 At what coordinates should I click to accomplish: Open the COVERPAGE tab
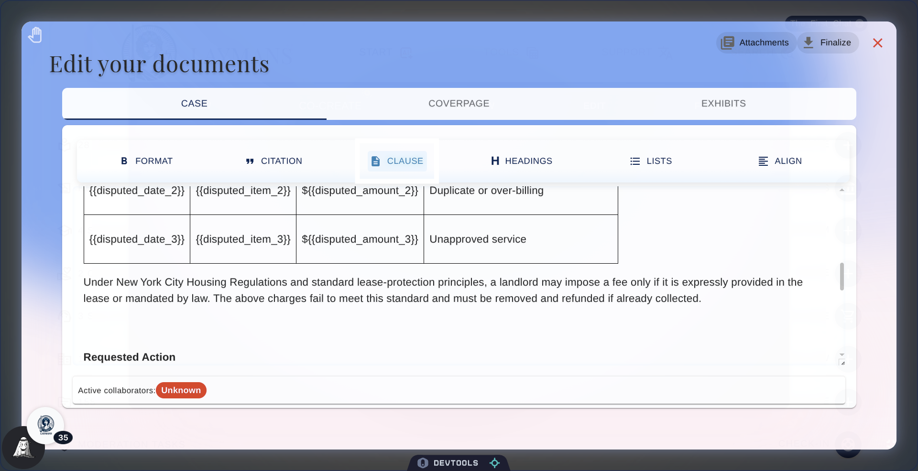(459, 103)
